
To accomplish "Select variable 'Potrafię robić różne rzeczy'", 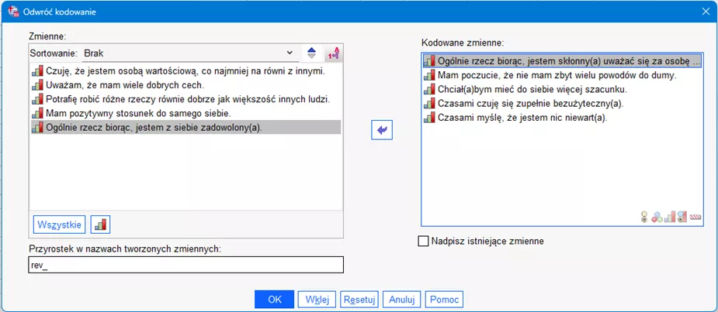I will point(186,99).
